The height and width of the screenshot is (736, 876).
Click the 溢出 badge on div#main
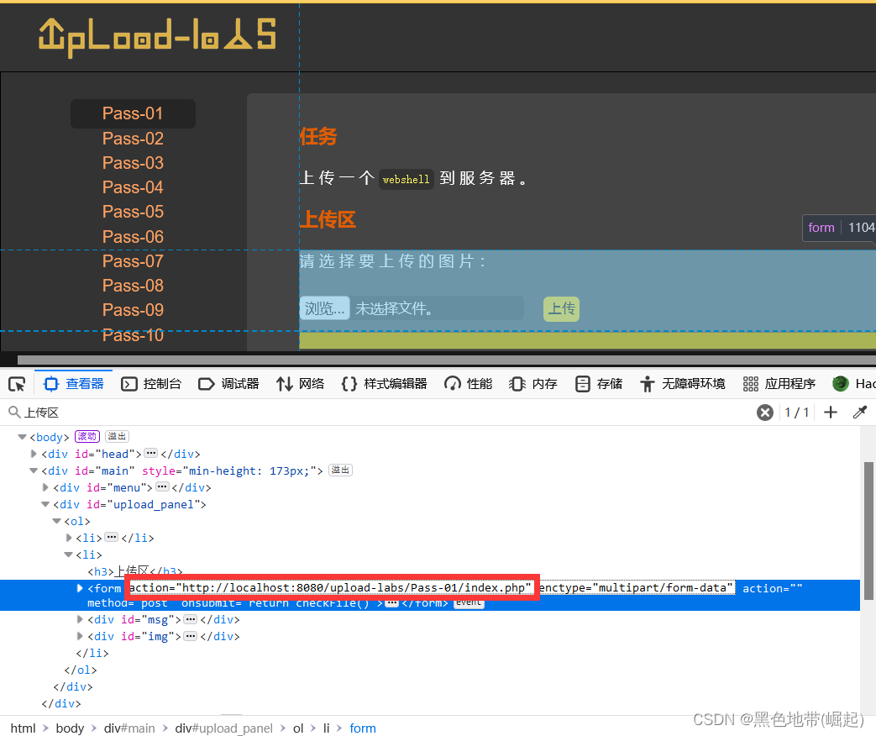[x=340, y=470]
